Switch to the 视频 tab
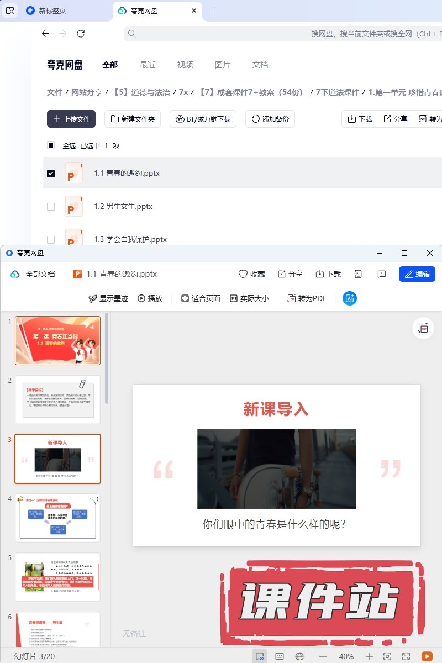This screenshot has height=663, width=442. [x=185, y=65]
